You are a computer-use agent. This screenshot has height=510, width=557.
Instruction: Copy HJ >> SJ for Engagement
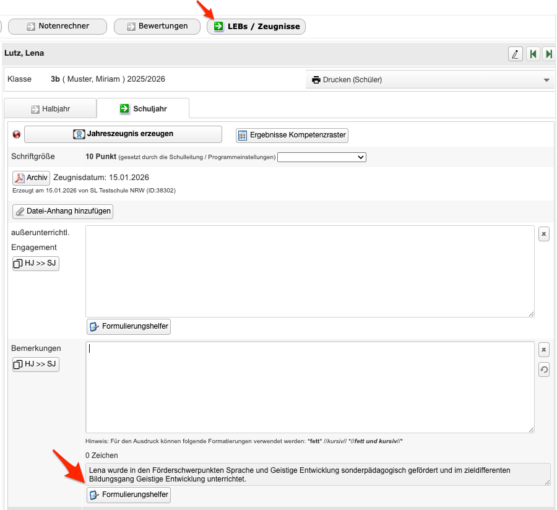click(x=36, y=263)
